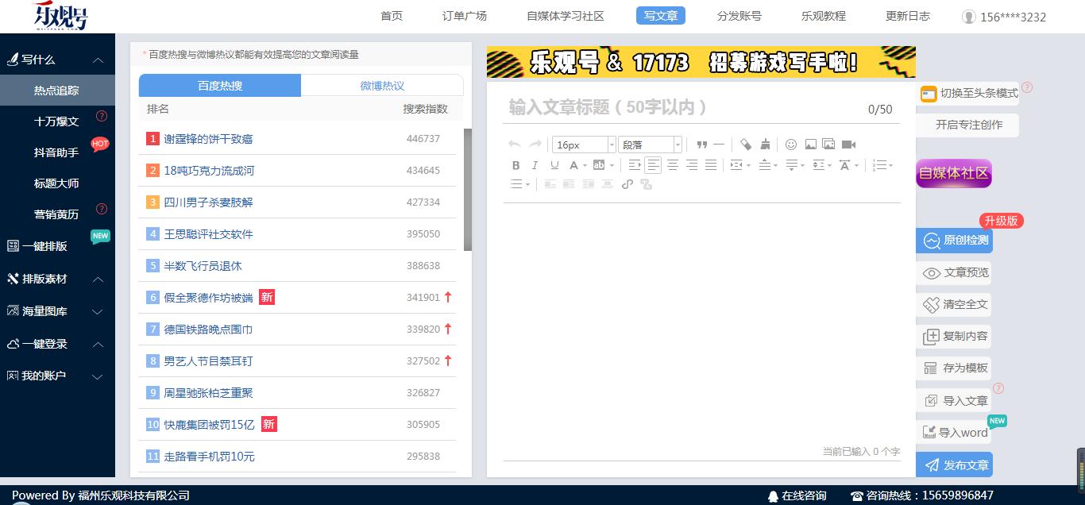Apply bold formatting with the B icon
This screenshot has height=505, width=1085.
tap(516, 164)
